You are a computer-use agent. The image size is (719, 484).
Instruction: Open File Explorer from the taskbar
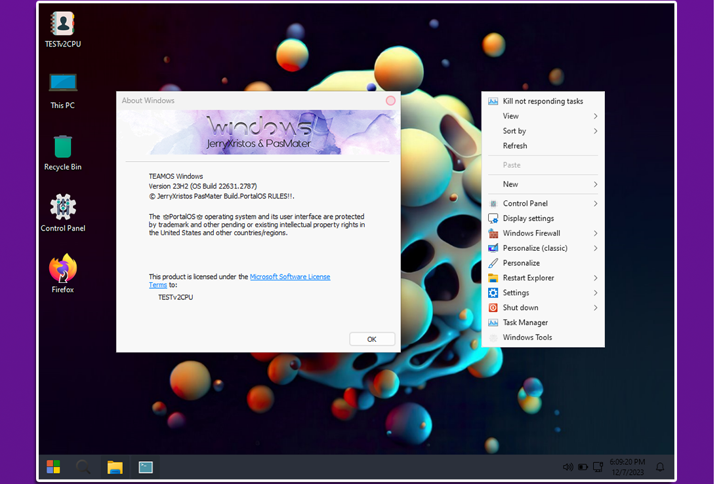click(115, 467)
